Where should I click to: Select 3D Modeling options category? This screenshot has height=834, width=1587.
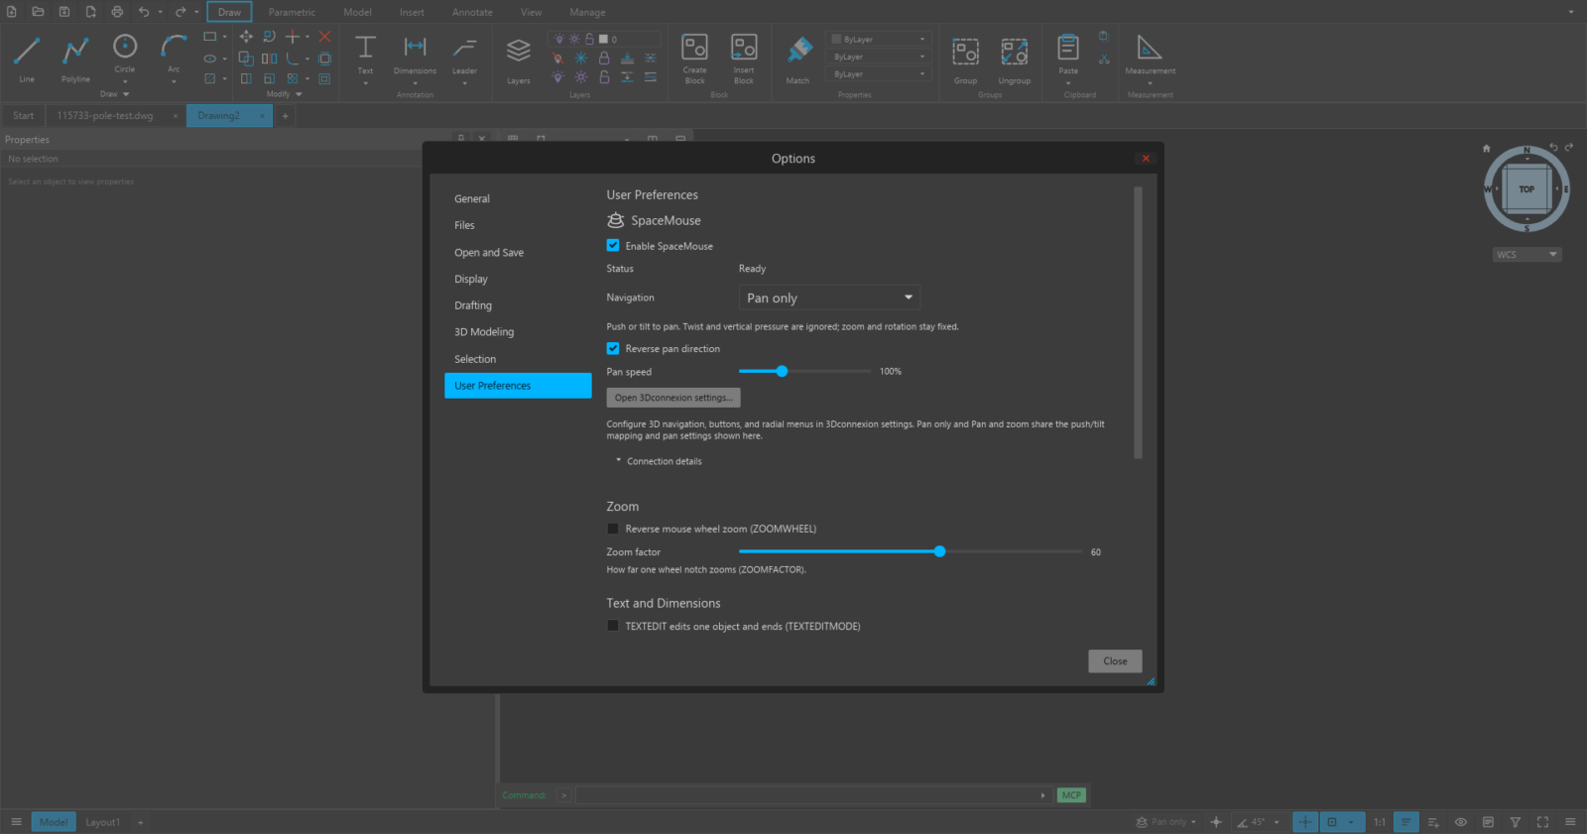click(484, 332)
